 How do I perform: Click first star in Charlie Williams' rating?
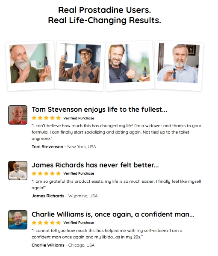[34, 223]
